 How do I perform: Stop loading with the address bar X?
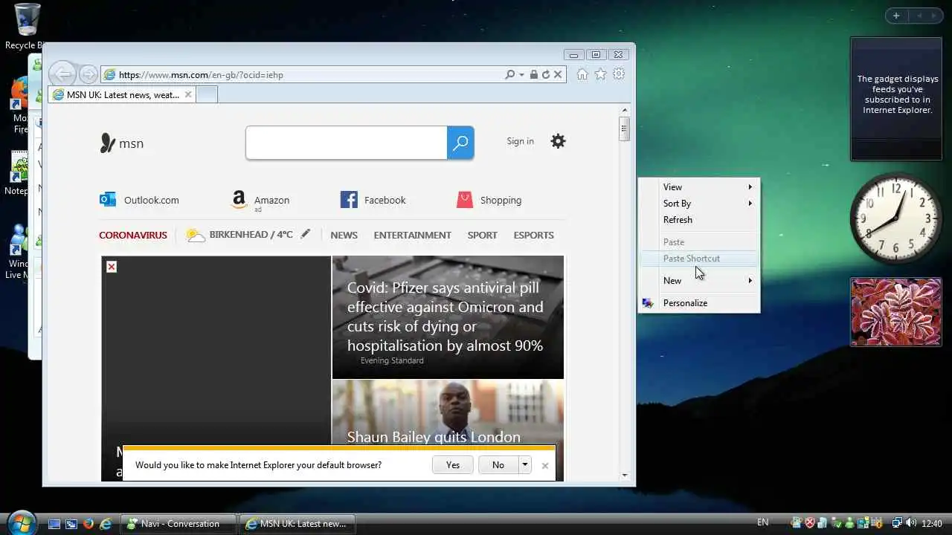[558, 74]
